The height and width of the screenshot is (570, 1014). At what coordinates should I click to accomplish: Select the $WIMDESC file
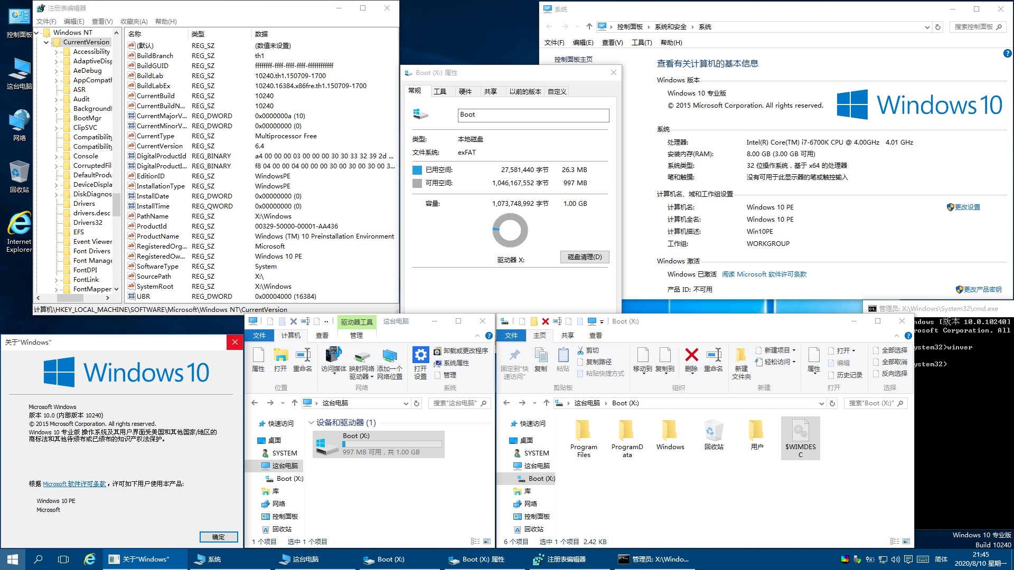[x=800, y=439]
